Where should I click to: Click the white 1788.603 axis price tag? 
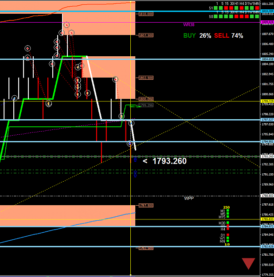point(267,196)
